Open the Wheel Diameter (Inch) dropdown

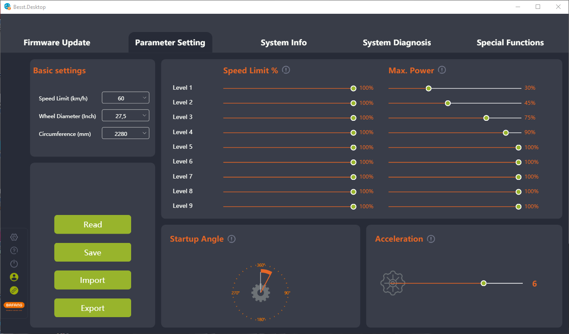[125, 115]
